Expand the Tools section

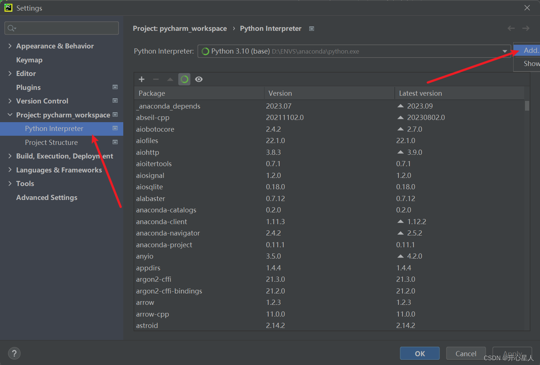click(10, 183)
